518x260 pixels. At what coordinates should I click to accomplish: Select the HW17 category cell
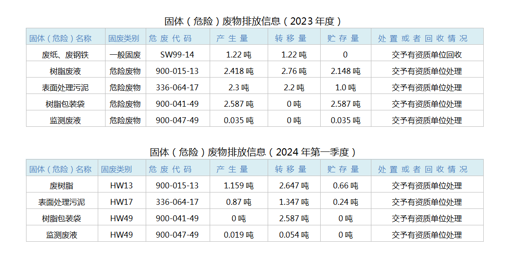tap(122, 202)
